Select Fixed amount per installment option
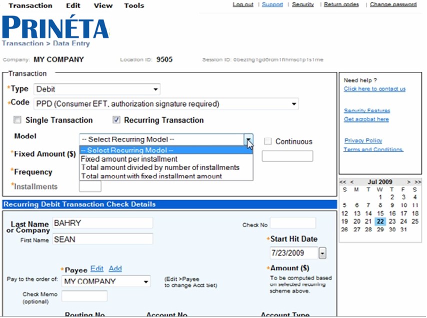Viewport: 427px width, 318px height. point(166,159)
